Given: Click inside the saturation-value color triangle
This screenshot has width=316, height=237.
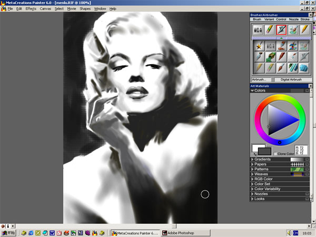Looking at the screenshot, I should 279,120.
